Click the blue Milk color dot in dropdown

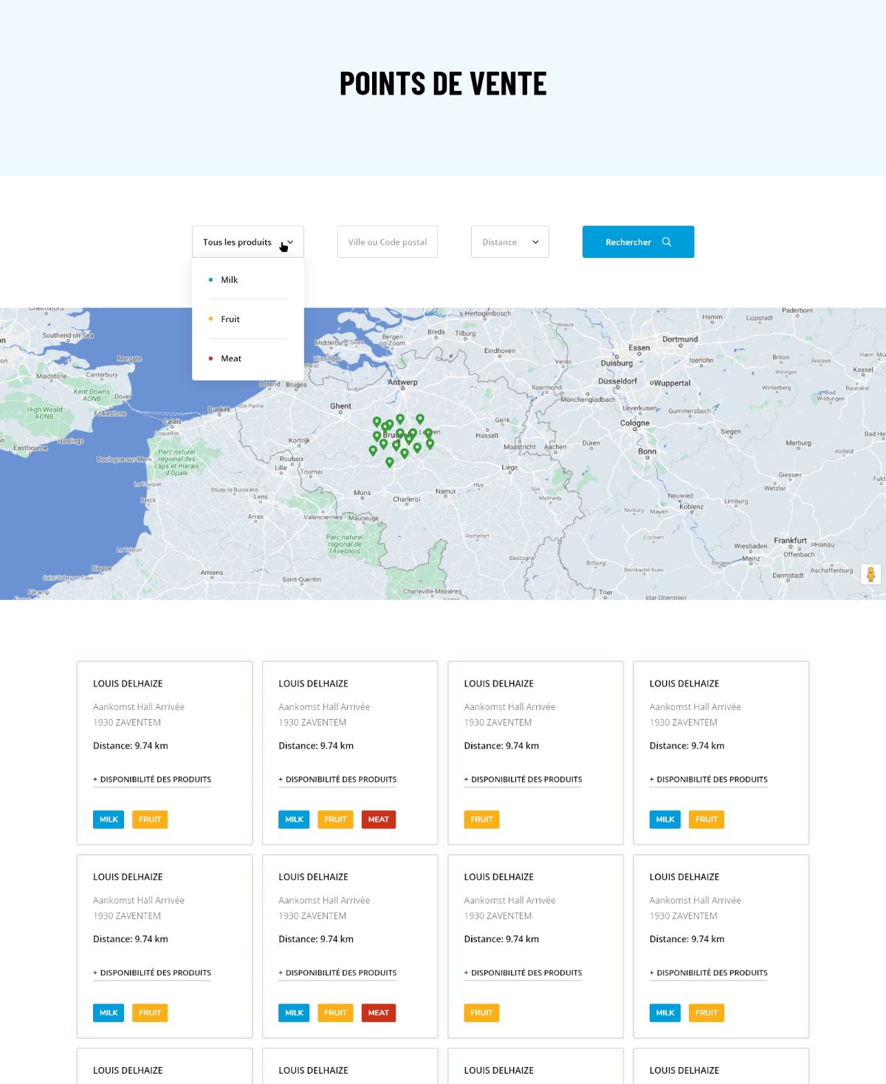click(x=211, y=280)
